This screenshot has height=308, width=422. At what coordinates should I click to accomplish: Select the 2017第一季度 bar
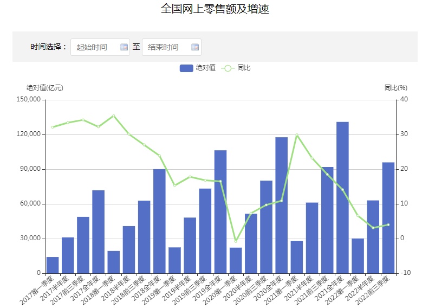(x=53, y=265)
